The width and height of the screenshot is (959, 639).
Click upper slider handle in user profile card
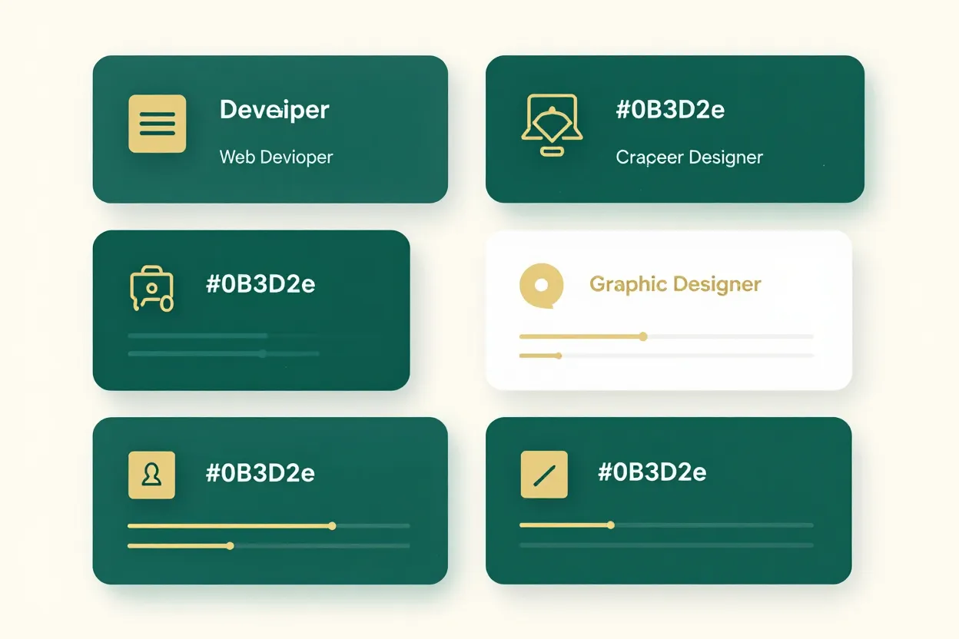(x=332, y=526)
